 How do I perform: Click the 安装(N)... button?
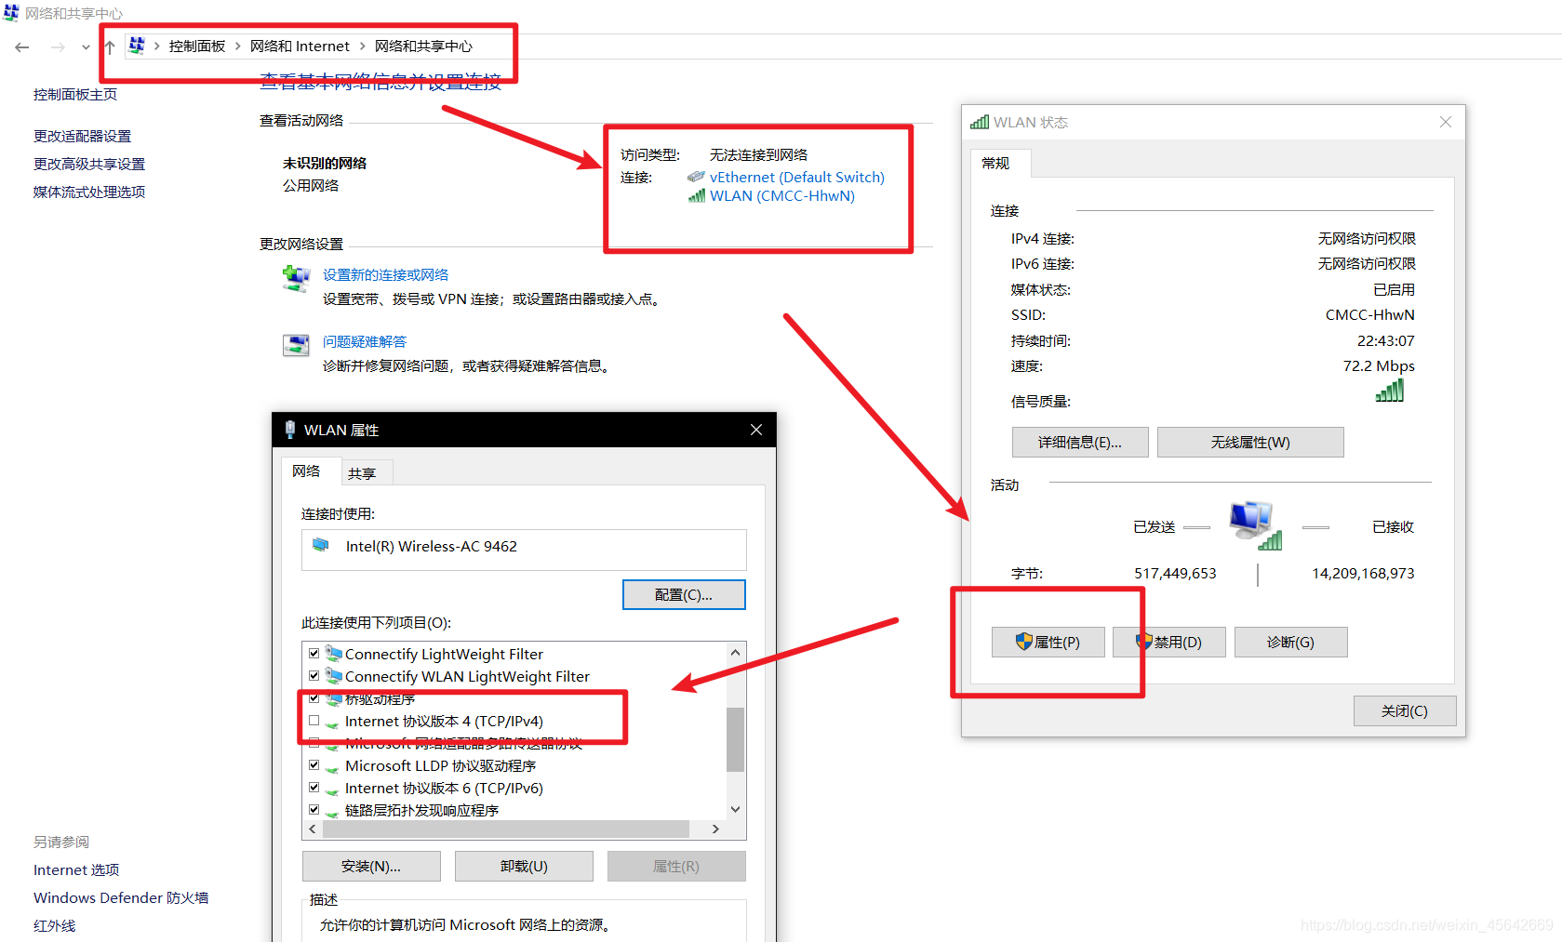pyautogui.click(x=371, y=867)
